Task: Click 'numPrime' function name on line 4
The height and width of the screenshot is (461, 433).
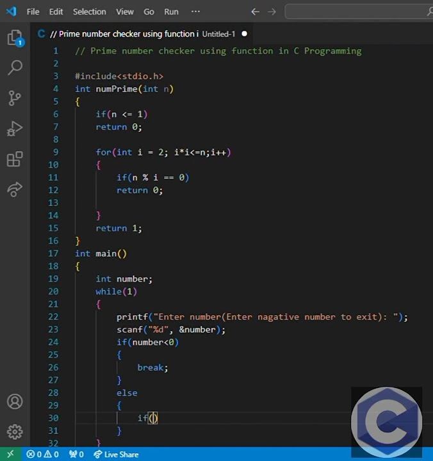Action: click(117, 89)
